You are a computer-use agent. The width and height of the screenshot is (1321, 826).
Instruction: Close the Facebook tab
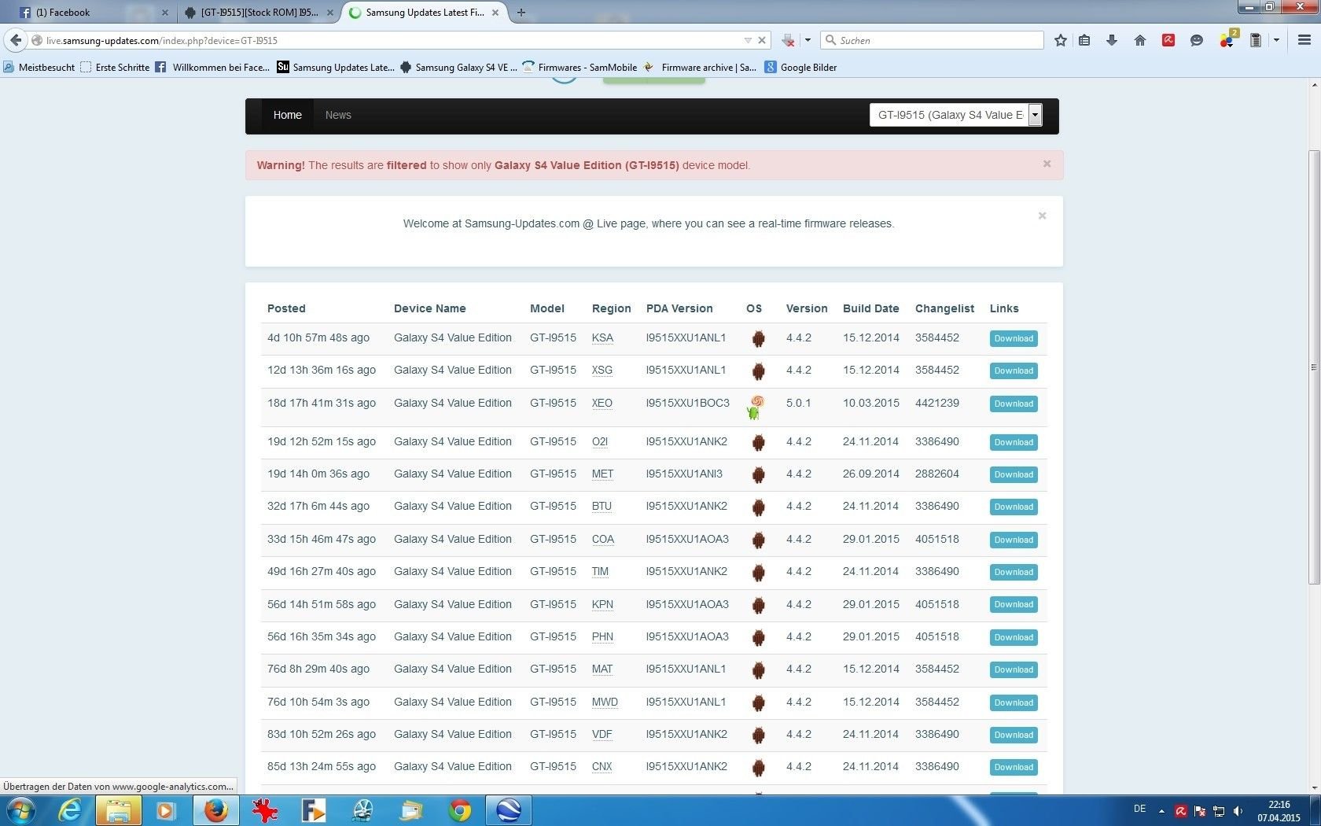pyautogui.click(x=165, y=13)
